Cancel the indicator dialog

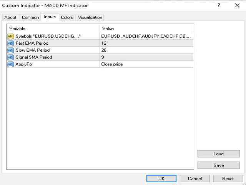pos(195,178)
